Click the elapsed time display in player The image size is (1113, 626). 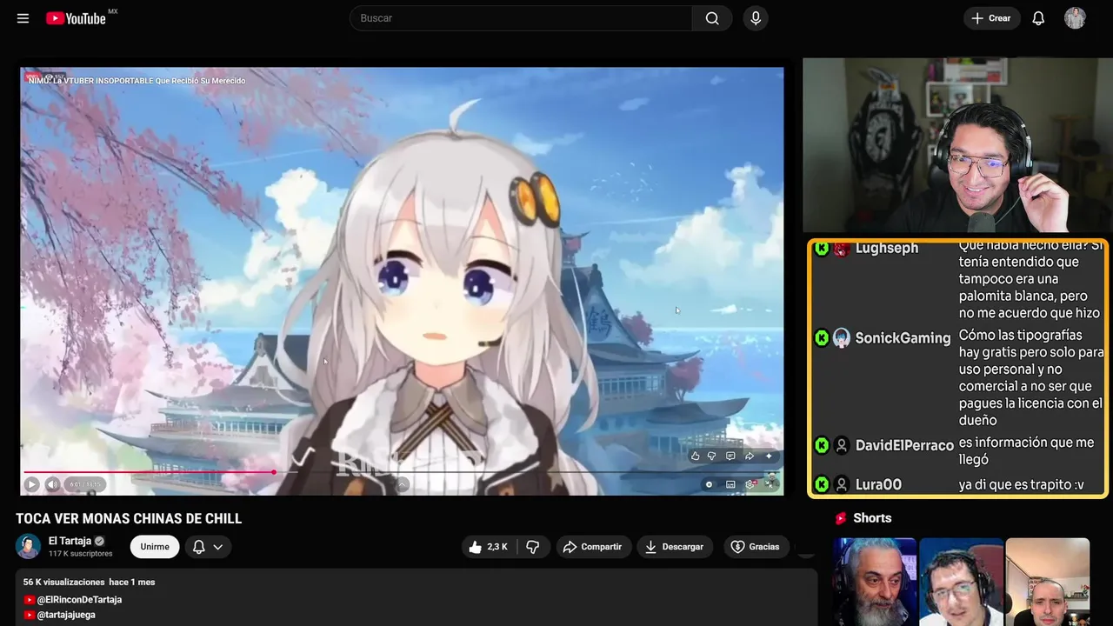tap(85, 484)
